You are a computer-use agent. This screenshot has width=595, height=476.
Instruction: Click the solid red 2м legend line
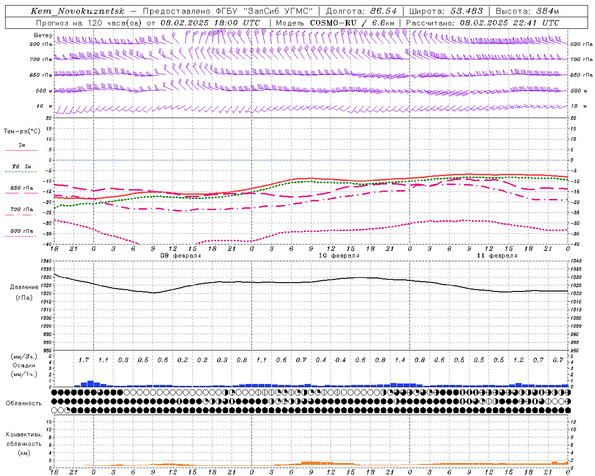(x=21, y=150)
